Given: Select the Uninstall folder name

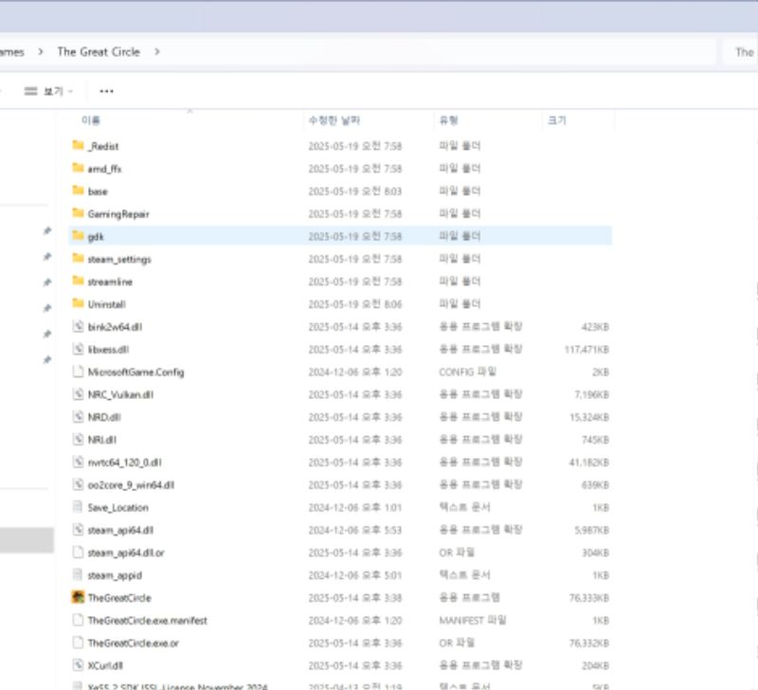Looking at the screenshot, I should (x=107, y=304).
